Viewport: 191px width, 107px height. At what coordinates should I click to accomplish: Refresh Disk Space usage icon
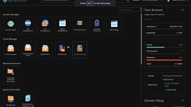click(157, 26)
